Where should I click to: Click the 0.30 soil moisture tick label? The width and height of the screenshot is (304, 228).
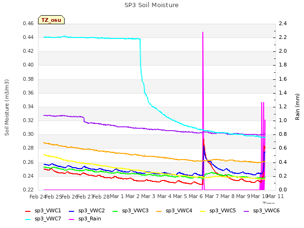pyautogui.click(x=28, y=134)
